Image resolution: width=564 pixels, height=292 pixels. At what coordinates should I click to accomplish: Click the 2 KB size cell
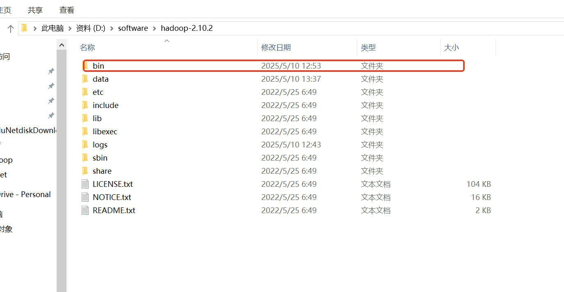tap(483, 210)
